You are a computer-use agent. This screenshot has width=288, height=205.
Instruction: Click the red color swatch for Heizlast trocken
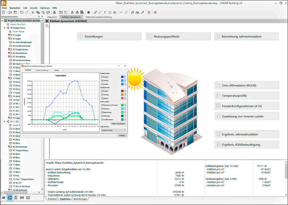(122, 91)
